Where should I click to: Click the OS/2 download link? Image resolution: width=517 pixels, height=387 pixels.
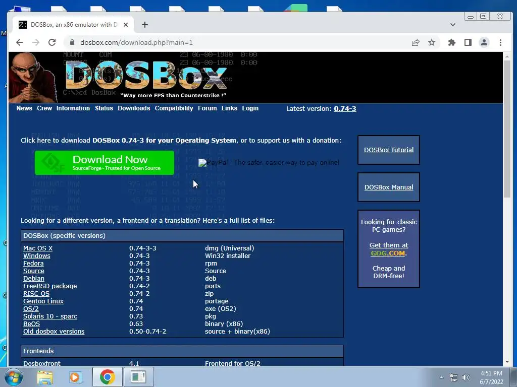[x=31, y=309]
